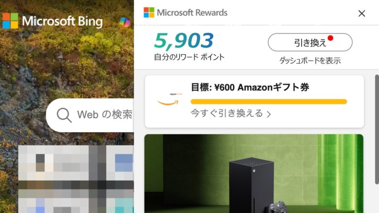Open the Copilot icon beside Bing
This screenshot has width=379, height=213.
pos(125,23)
